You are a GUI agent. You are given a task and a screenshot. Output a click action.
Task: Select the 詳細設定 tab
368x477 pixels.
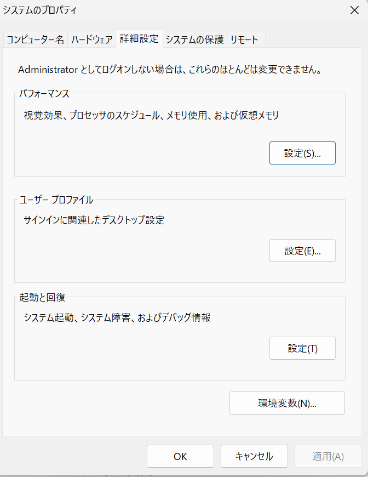[139, 38]
